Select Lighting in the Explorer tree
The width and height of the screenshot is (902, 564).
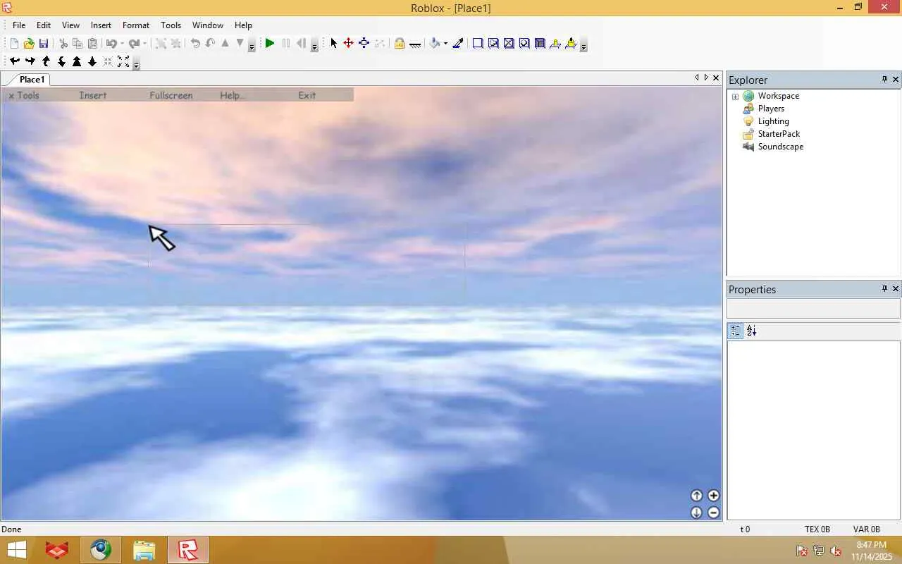(x=773, y=121)
